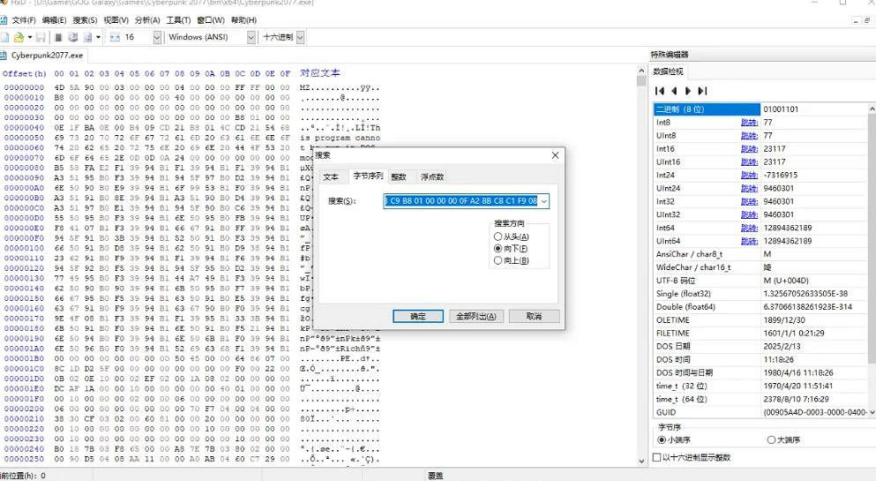Switch to 字节序列 tab
The image size is (876, 481).
pos(368,176)
